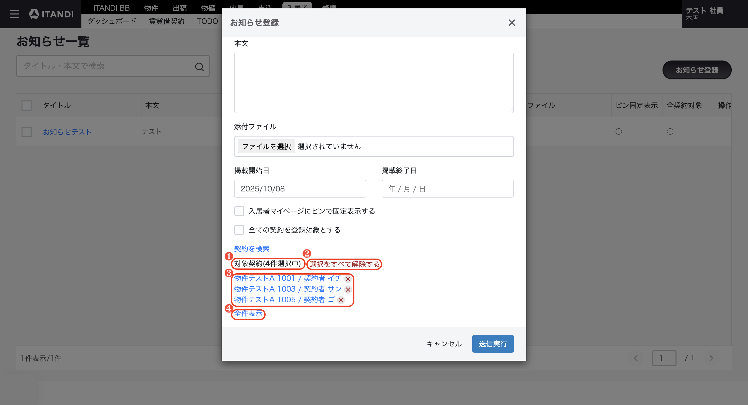
Task: Click the page number input field
Action: pos(664,358)
